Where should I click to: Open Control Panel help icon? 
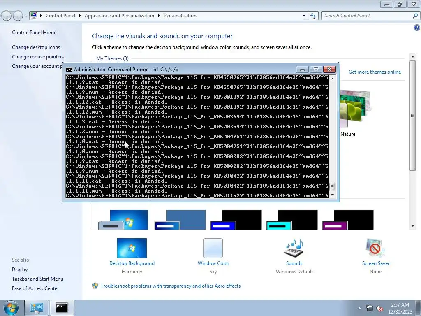click(x=417, y=28)
